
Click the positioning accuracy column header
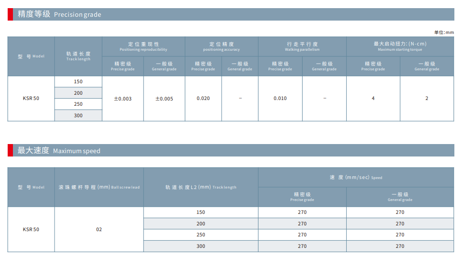[221, 46]
